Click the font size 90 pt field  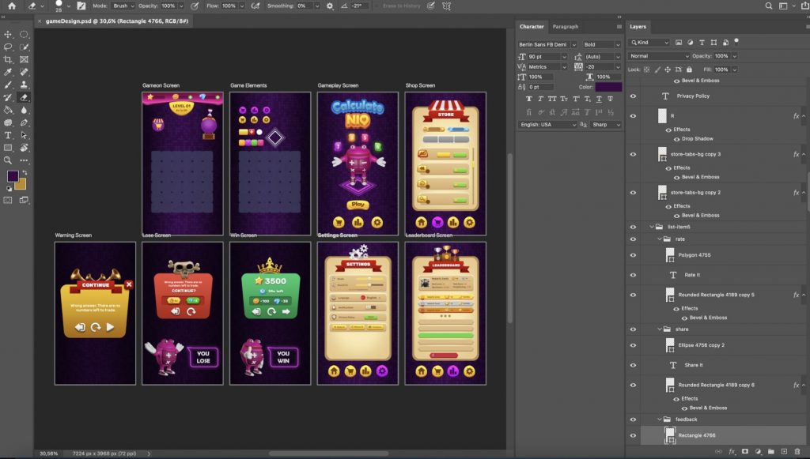pos(545,57)
